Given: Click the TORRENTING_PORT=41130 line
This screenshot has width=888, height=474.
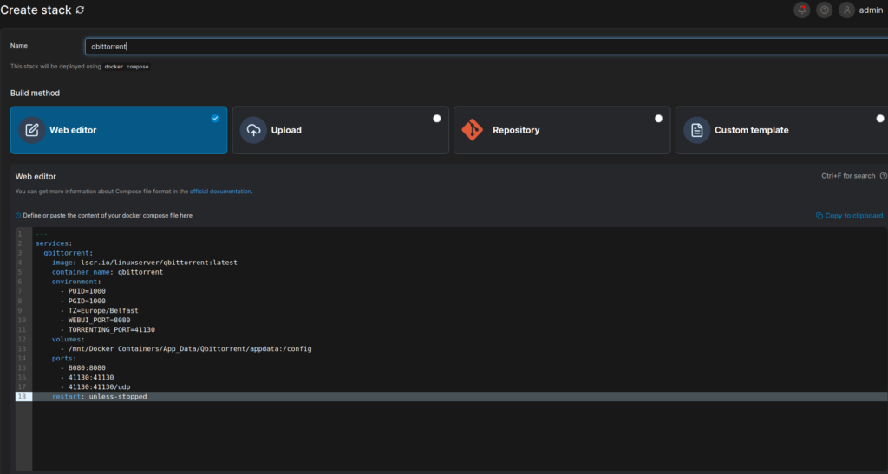Looking at the screenshot, I should click(x=108, y=330).
